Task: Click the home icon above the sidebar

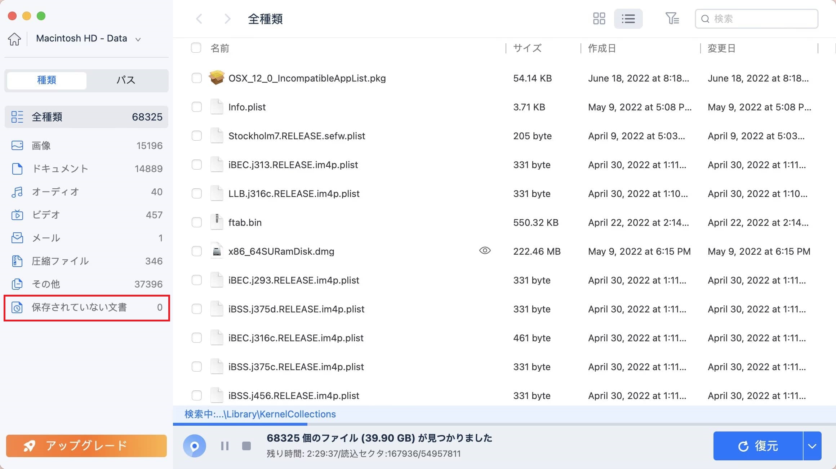Action: pyautogui.click(x=14, y=39)
